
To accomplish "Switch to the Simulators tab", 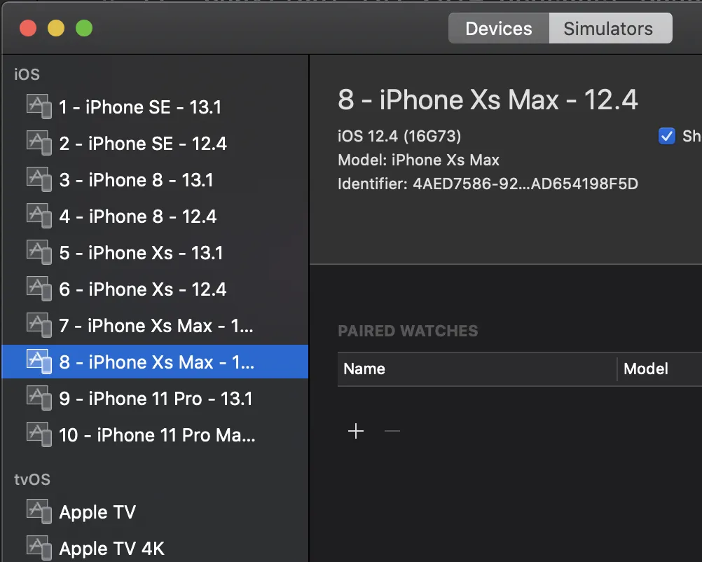I will pos(610,28).
